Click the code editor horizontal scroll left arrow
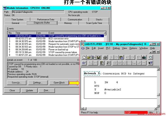Image resolution: width=167 pixels, height=117 pixels. (x=82, y=109)
